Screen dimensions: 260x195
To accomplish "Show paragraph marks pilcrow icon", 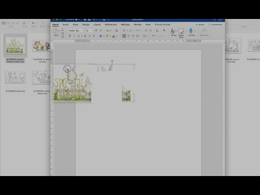I will pyautogui.click(x=164, y=30).
